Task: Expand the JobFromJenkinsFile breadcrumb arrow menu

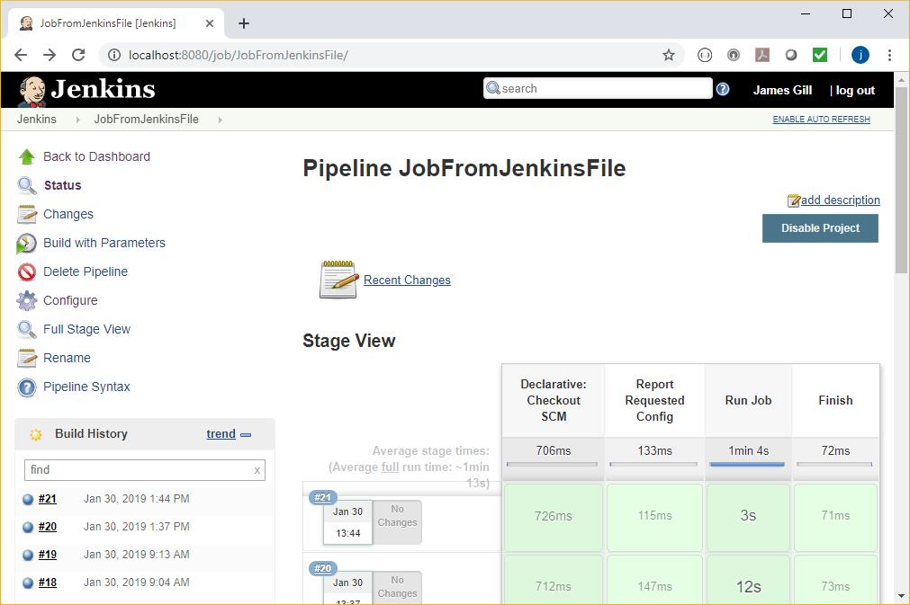Action: (220, 120)
